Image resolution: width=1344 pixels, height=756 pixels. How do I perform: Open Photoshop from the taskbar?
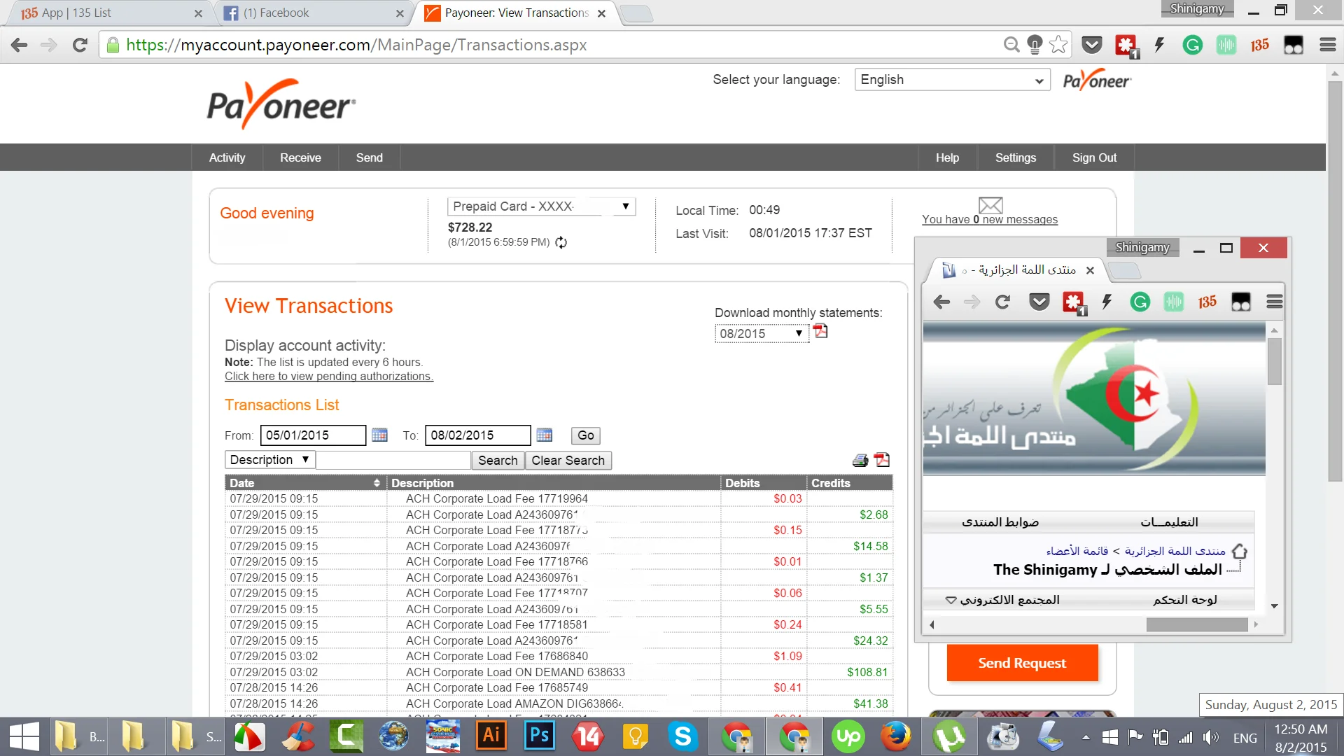coord(539,736)
